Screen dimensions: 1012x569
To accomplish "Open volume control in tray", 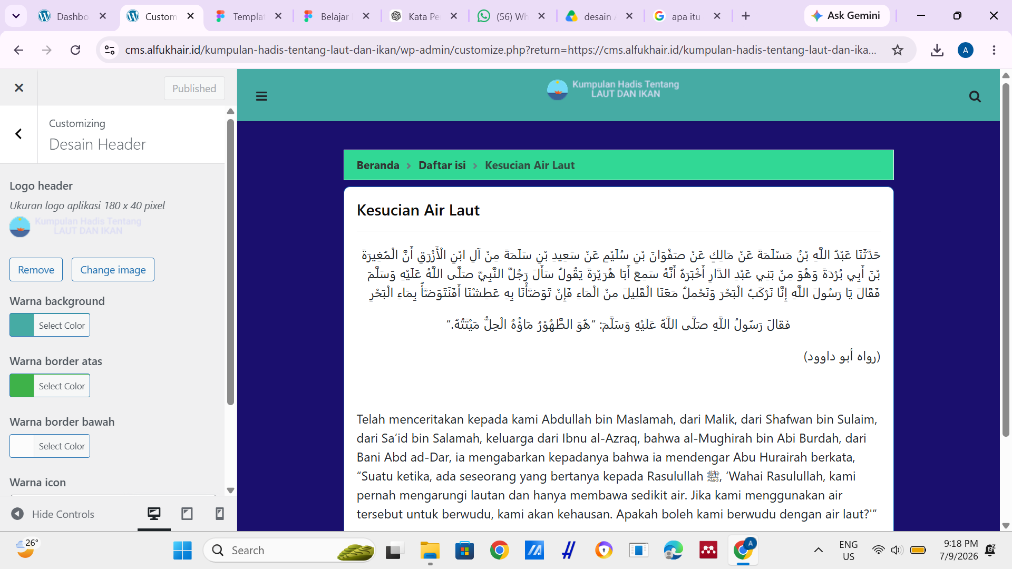I will 897,551.
